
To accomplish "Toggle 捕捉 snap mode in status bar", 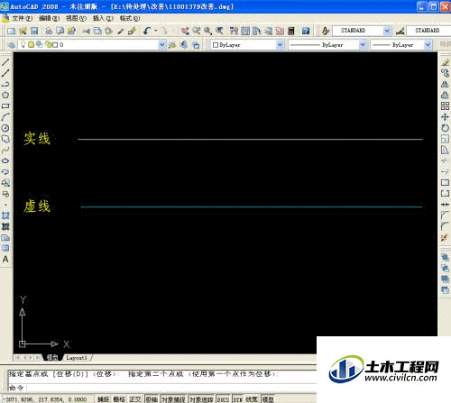I will pyautogui.click(x=103, y=399).
